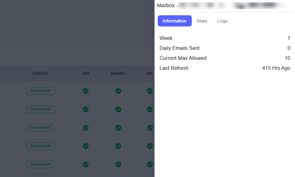The width and height of the screenshot is (295, 177).
Task: Select the Information tab
Action: pyautogui.click(x=175, y=21)
